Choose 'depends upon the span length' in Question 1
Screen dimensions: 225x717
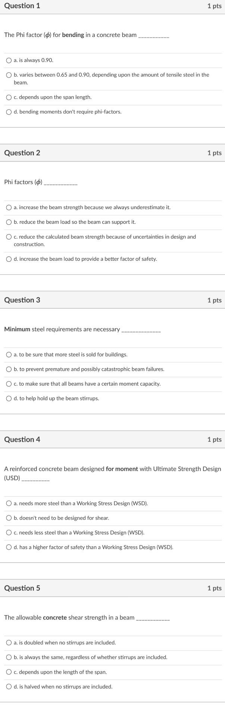[8, 97]
